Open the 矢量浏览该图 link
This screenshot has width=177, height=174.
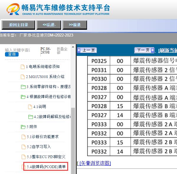pos(95,163)
